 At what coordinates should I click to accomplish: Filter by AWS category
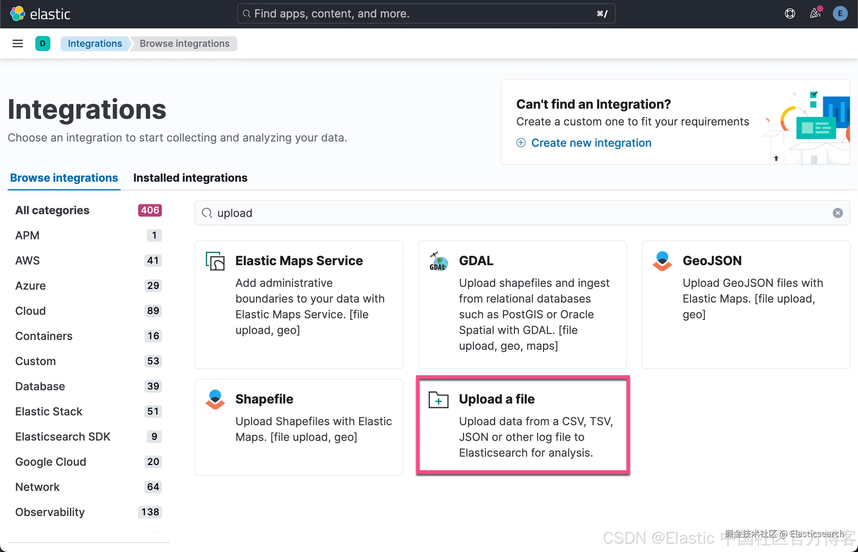point(28,260)
